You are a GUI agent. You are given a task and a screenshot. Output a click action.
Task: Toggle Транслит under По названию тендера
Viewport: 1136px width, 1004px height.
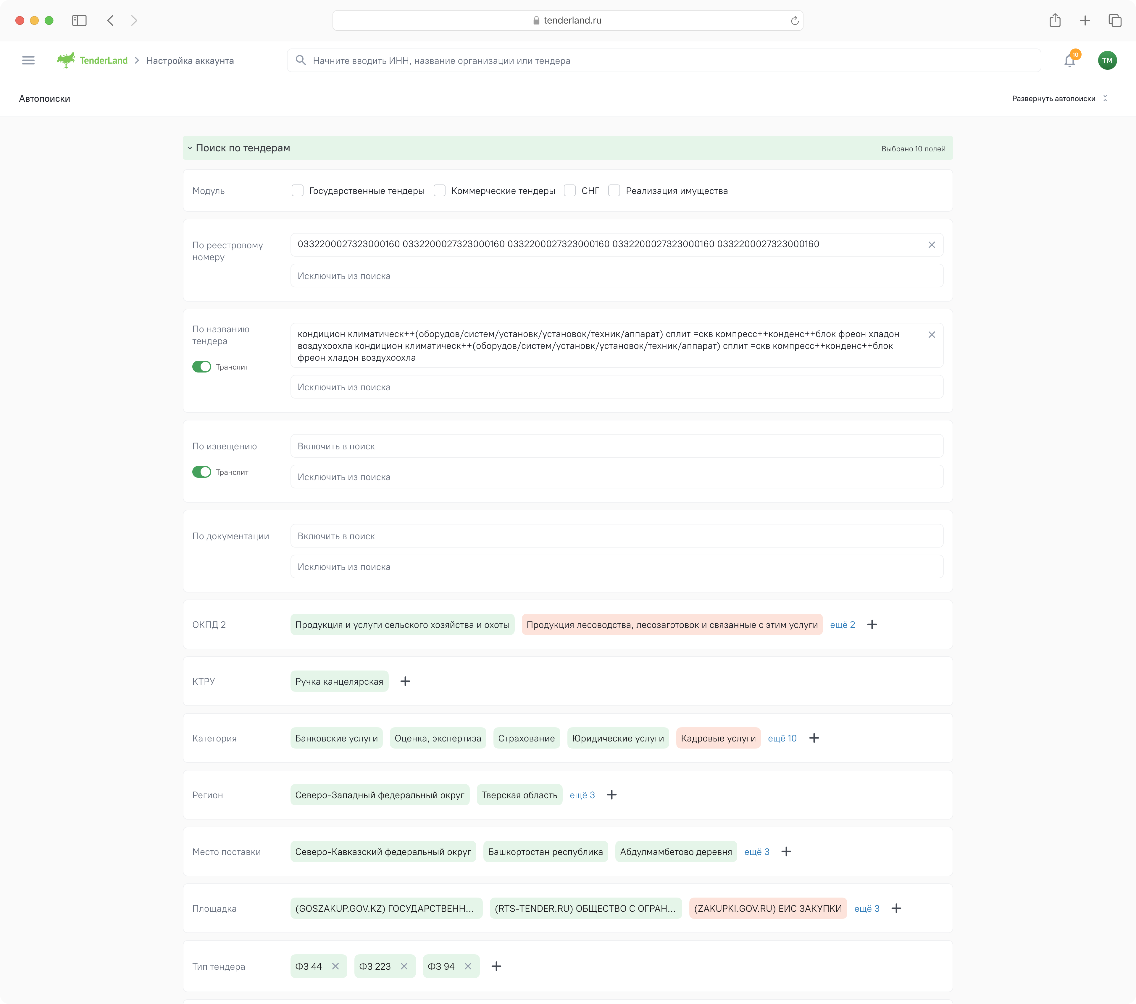point(202,367)
